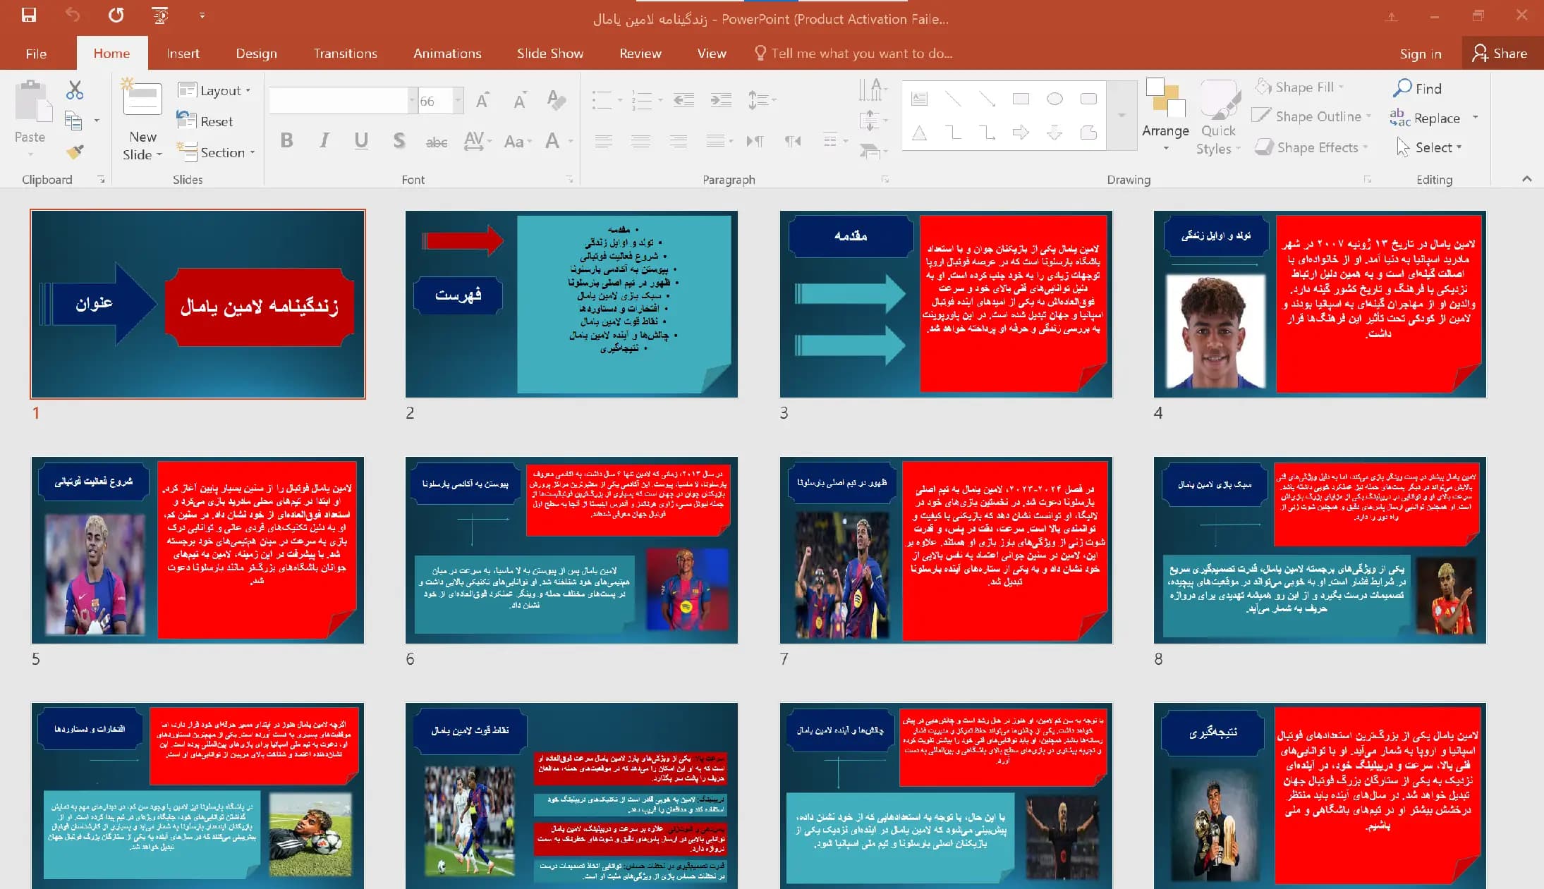Click the Increase List Level indent icon
The image size is (1544, 889).
721,101
